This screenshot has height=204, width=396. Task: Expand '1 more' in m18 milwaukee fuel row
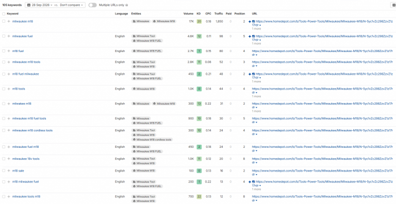(256, 189)
